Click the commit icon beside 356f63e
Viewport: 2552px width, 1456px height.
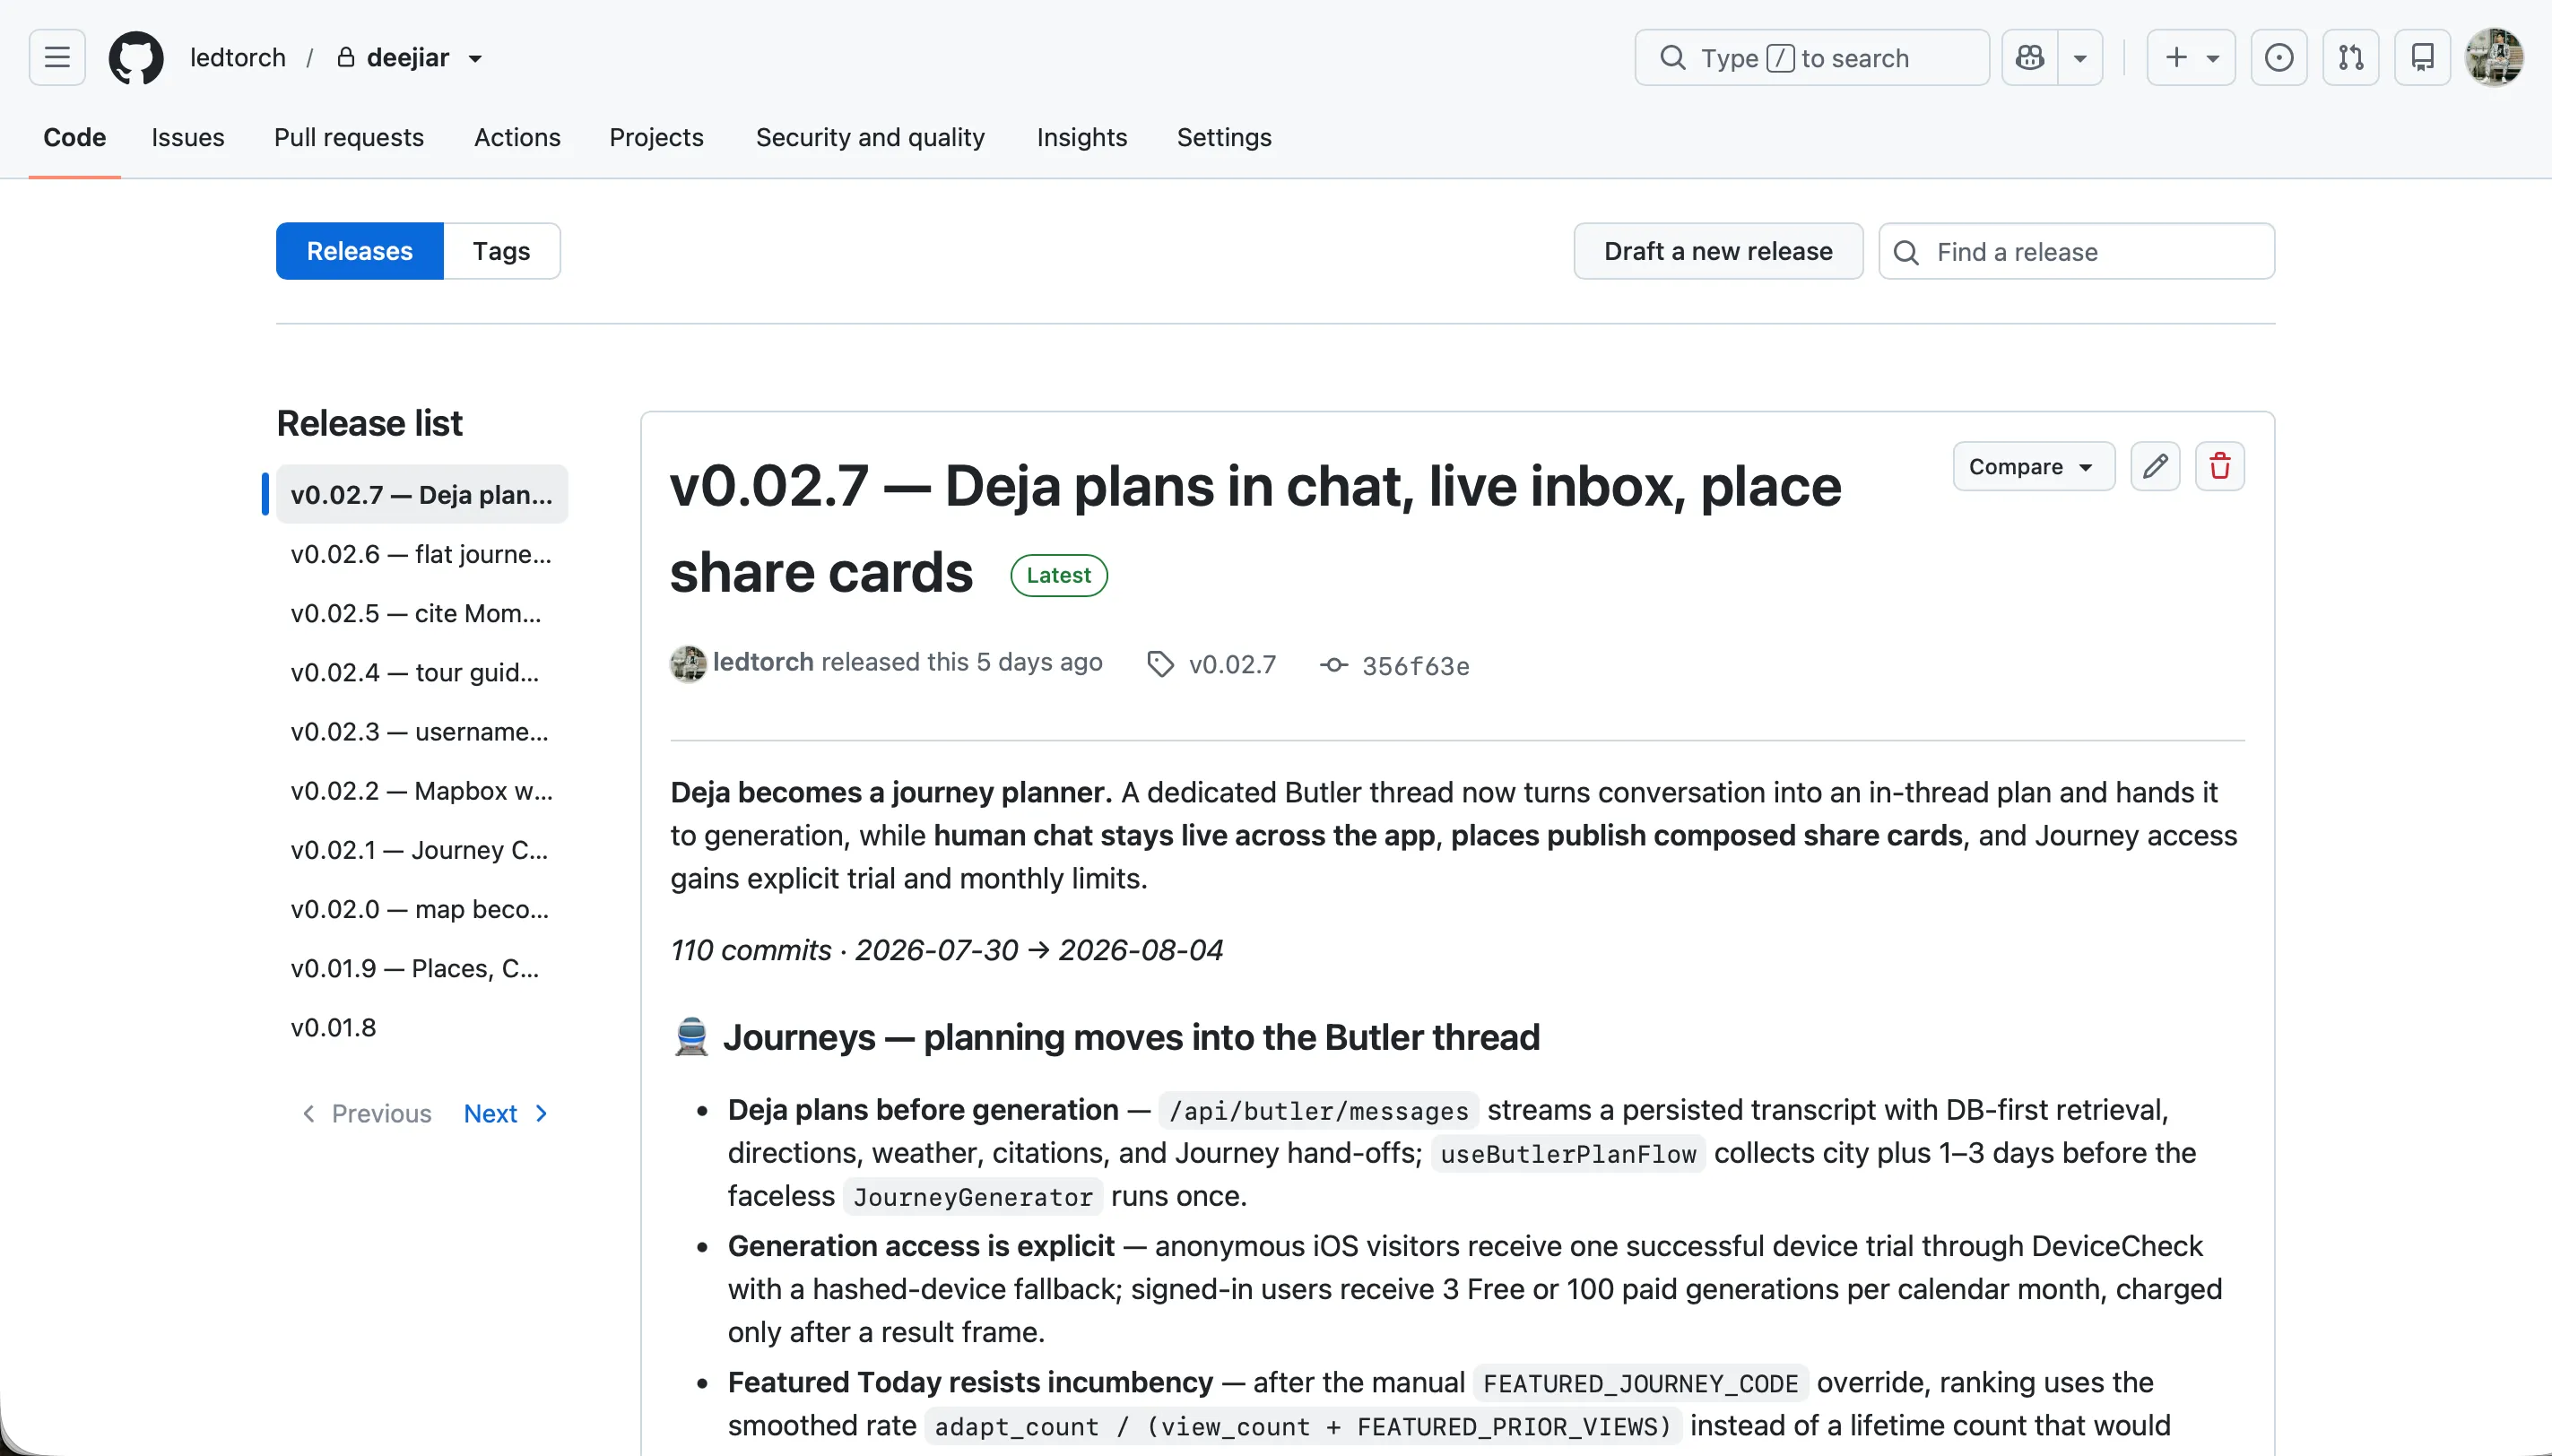(x=1334, y=664)
